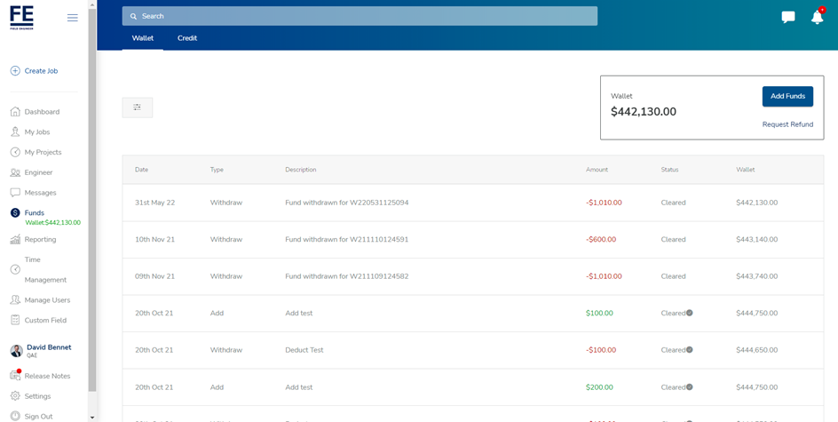Click the Settings gear icon

15,396
